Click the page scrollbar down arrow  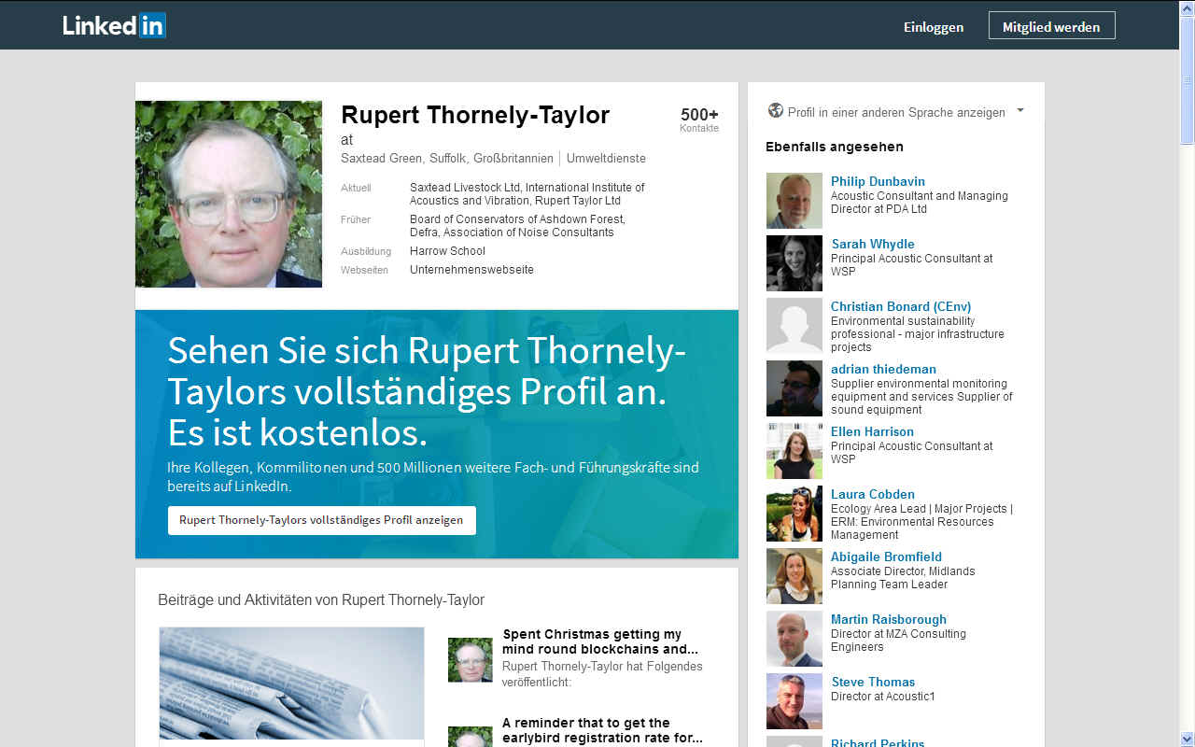[x=1187, y=739]
